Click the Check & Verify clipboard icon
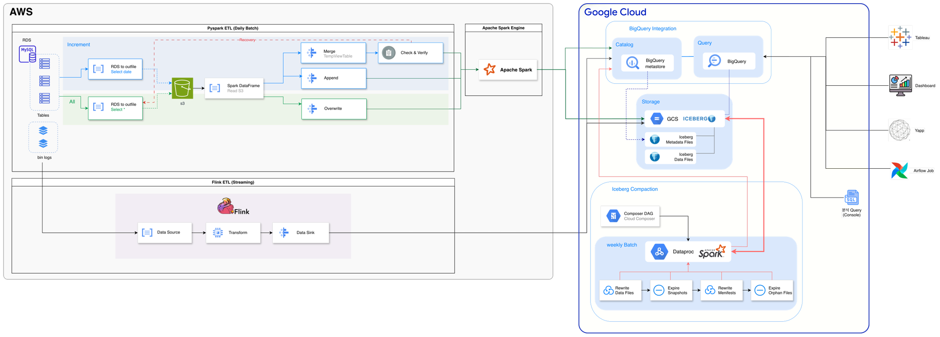 coord(389,53)
